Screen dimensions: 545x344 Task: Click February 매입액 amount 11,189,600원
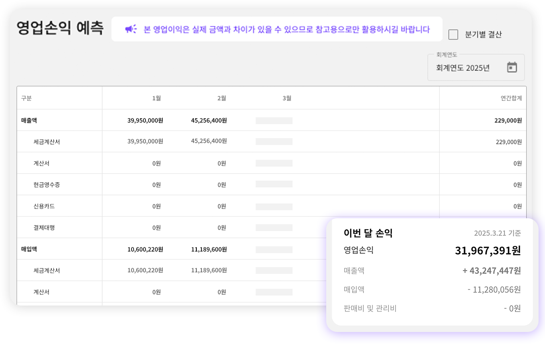(209, 249)
